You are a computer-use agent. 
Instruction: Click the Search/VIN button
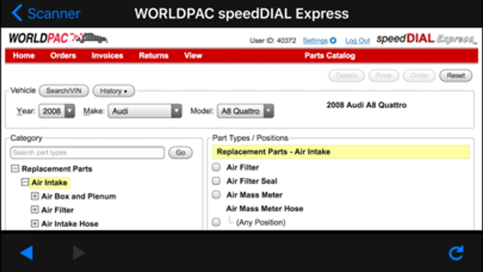(x=64, y=91)
